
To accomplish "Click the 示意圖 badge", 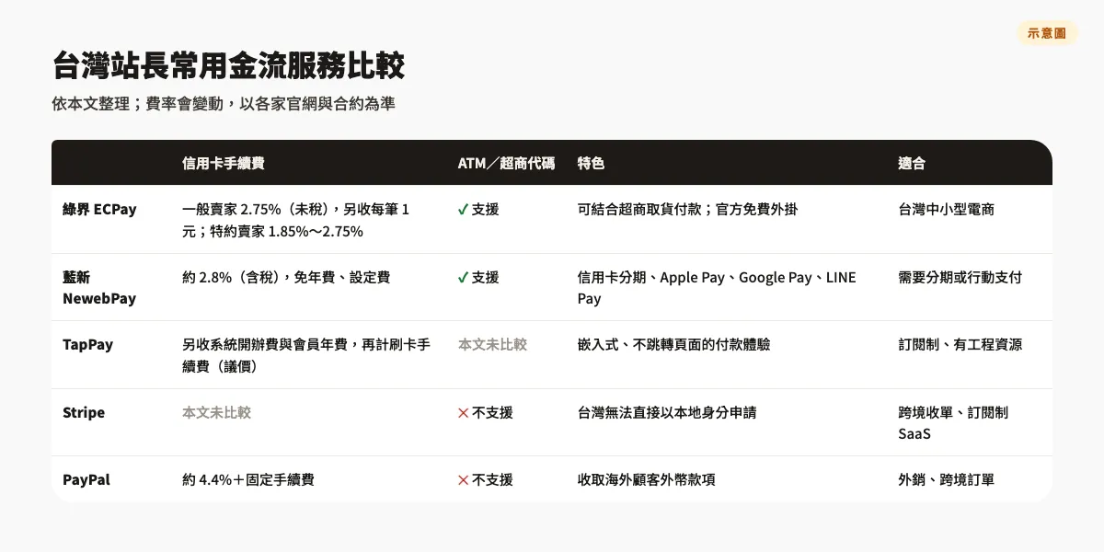I will (1047, 33).
